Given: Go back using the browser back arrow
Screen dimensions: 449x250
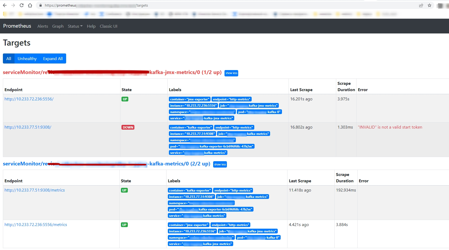Looking at the screenshot, I should [5, 5].
